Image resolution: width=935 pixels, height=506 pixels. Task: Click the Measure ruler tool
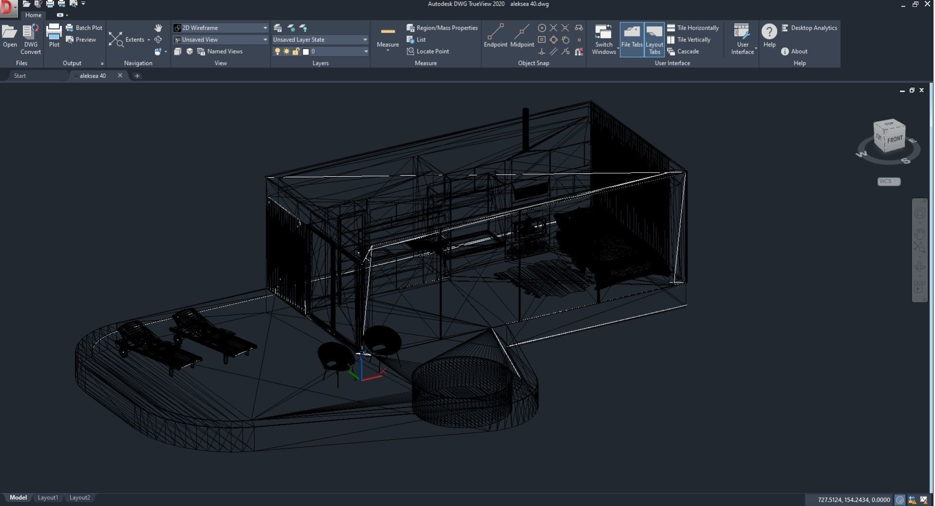click(x=388, y=37)
